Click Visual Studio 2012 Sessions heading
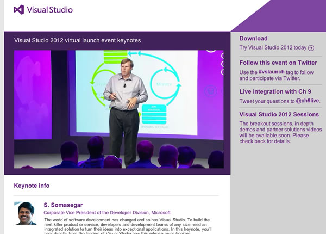326x234 pixels. (x=279, y=114)
